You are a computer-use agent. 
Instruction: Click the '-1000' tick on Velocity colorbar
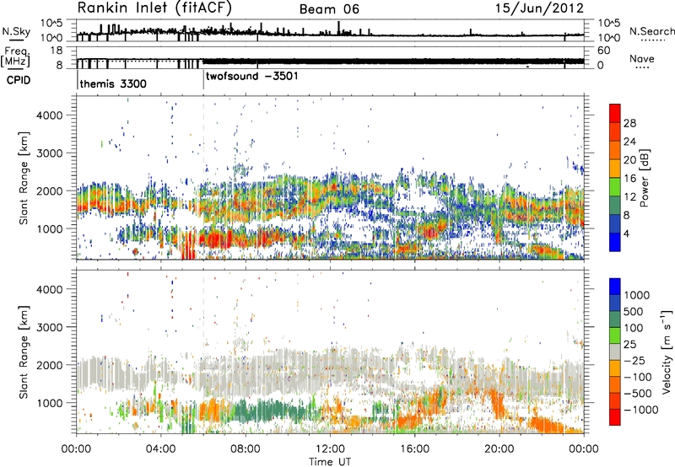(640, 410)
